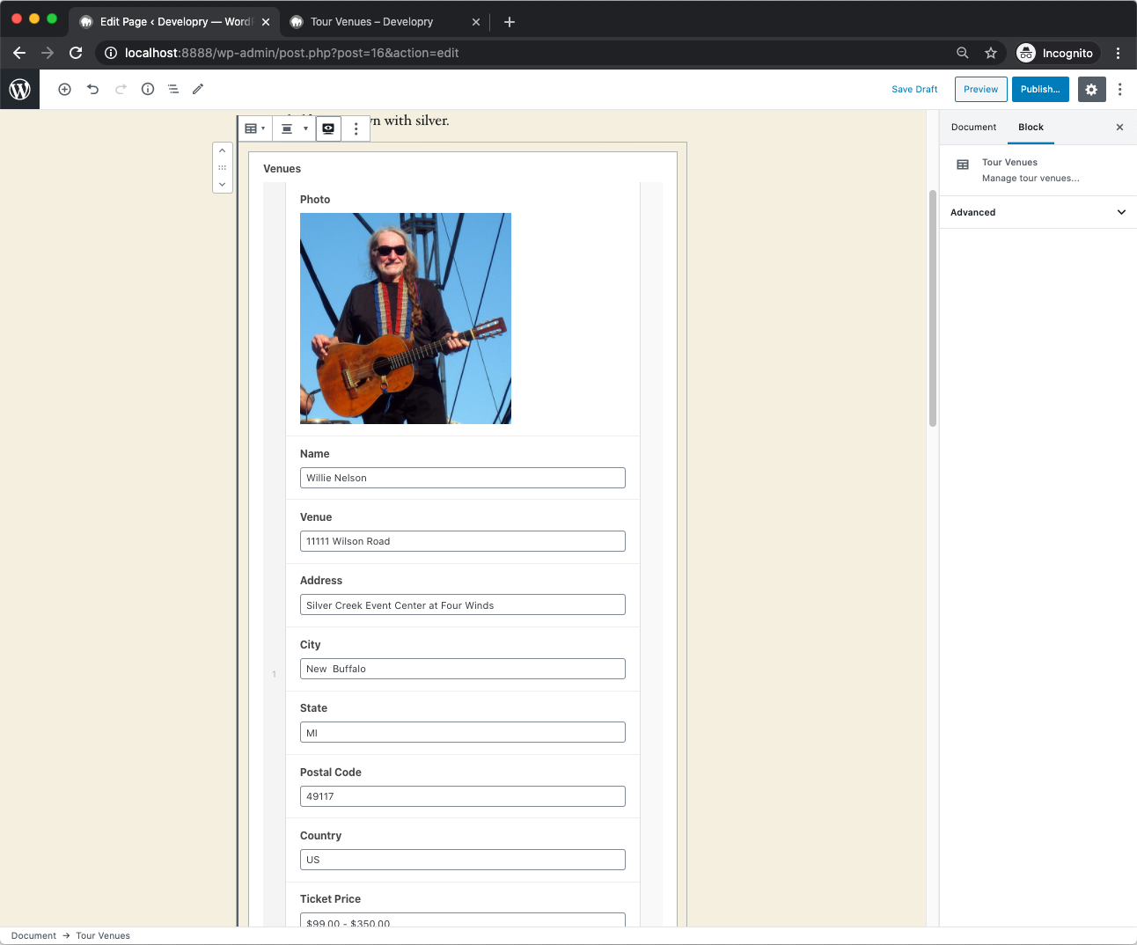Expand the Advanced panel
The image size is (1137, 945).
(x=1038, y=212)
